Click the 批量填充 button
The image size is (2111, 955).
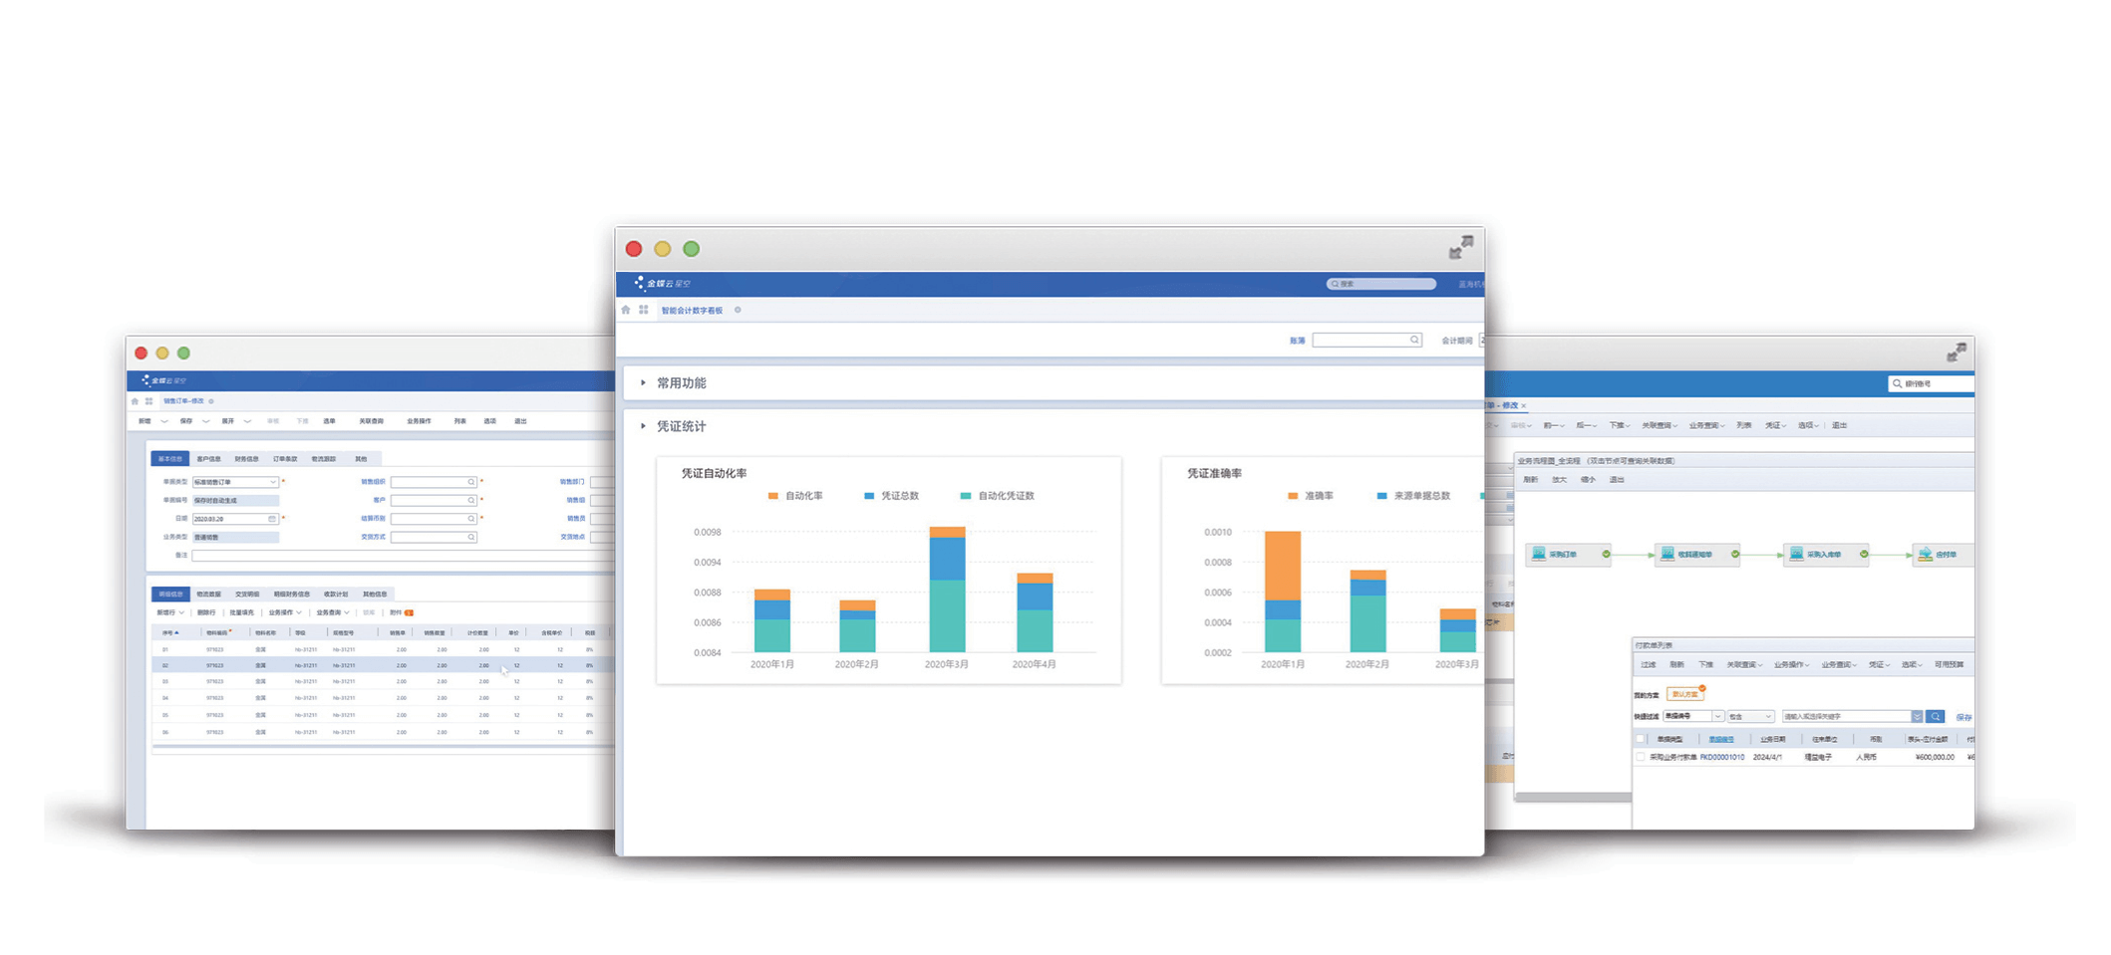(x=241, y=612)
